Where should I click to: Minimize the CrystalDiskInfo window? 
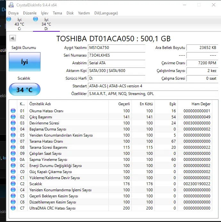(x=185, y=5)
